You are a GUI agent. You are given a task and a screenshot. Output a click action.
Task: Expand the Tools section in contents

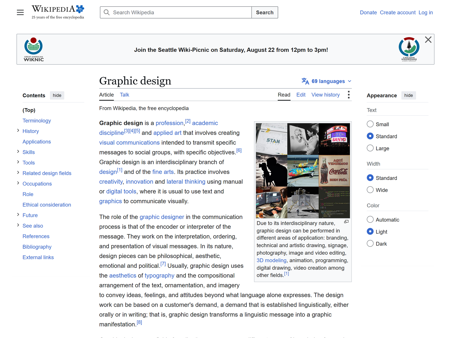click(18, 162)
